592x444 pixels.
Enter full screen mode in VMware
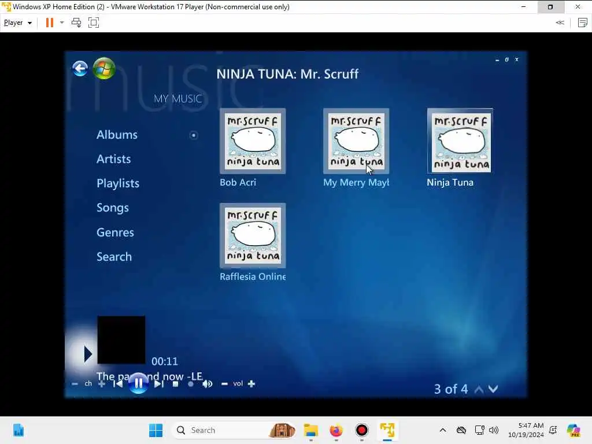pyautogui.click(x=94, y=23)
